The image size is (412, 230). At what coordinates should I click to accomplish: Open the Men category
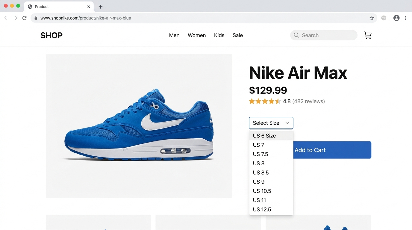click(174, 35)
